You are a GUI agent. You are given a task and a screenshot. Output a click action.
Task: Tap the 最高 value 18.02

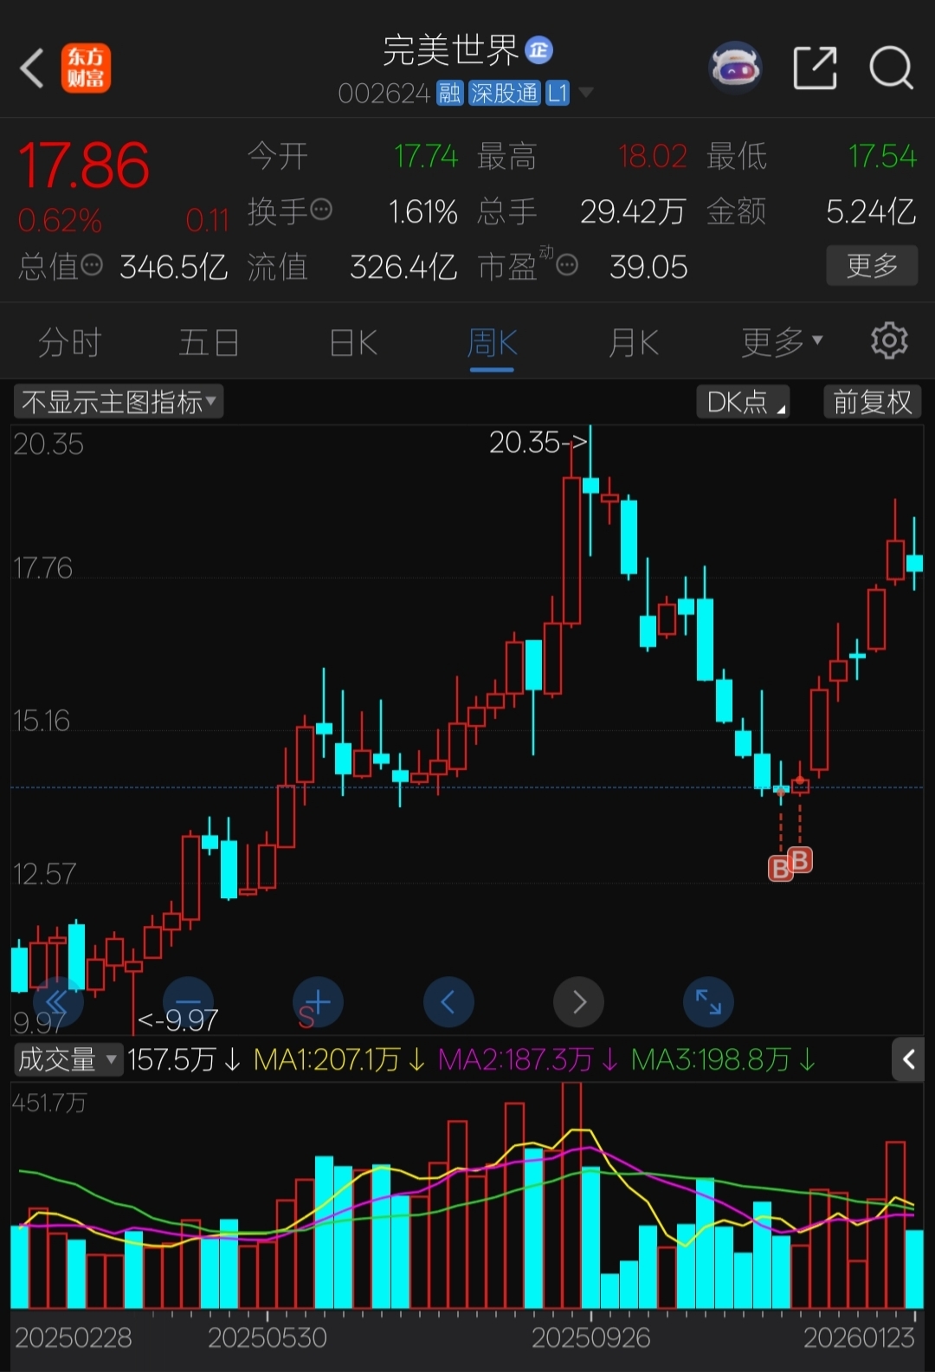pos(653,156)
